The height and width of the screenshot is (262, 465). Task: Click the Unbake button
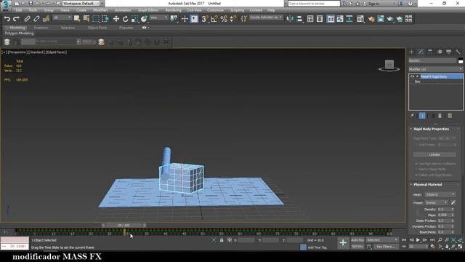[434, 155]
